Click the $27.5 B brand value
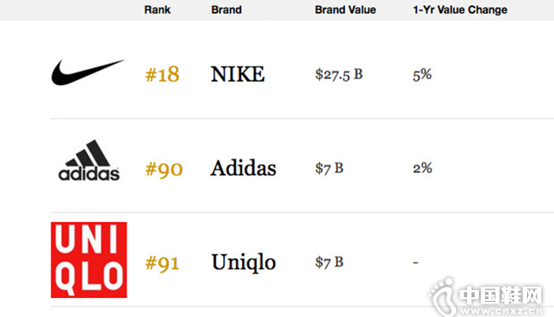This screenshot has width=554, height=317. tap(339, 75)
